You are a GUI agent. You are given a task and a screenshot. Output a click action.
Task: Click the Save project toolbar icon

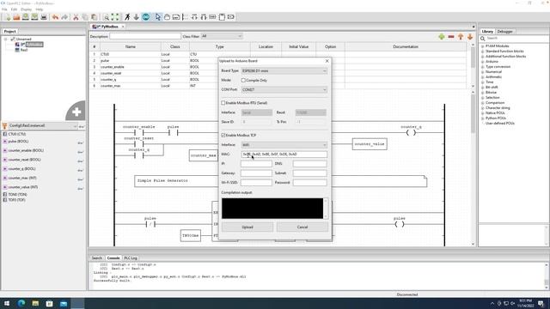coord(26,17)
